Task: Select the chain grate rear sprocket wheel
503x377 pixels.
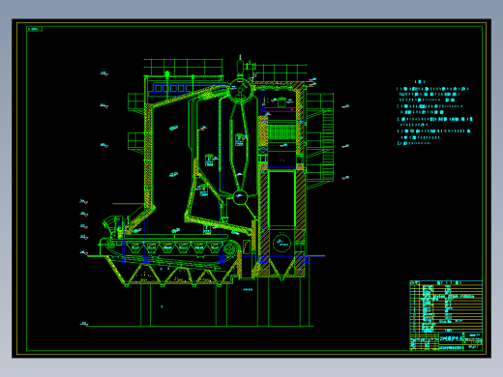Action: (x=229, y=248)
